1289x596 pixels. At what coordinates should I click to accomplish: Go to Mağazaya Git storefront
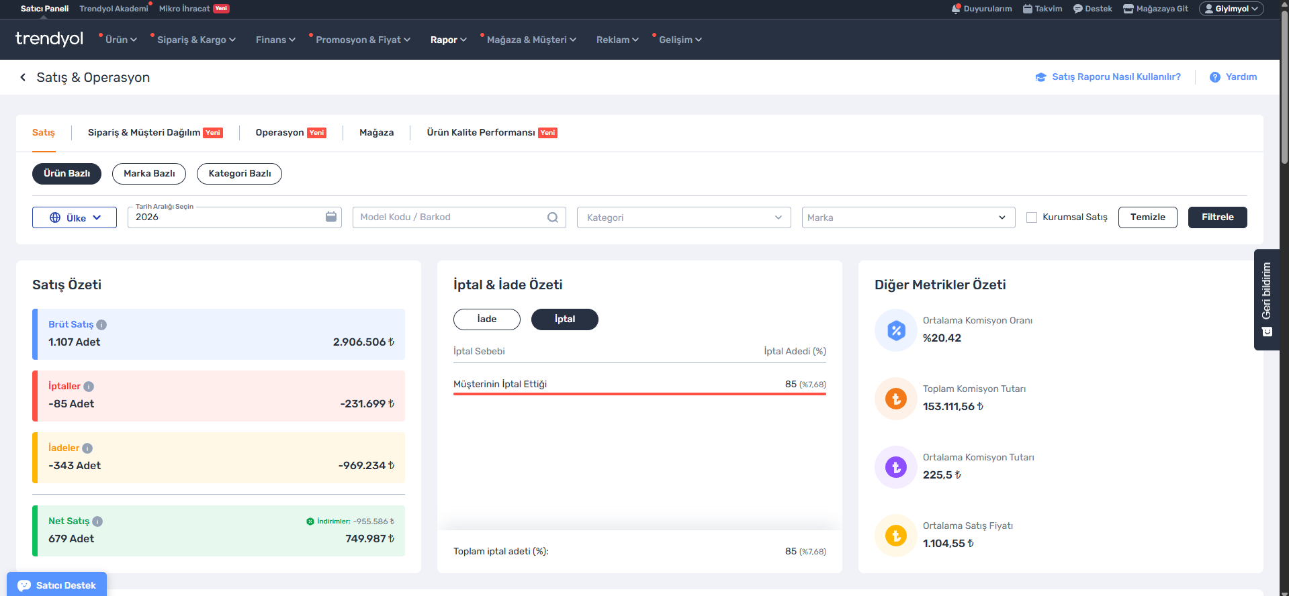pos(1155,9)
